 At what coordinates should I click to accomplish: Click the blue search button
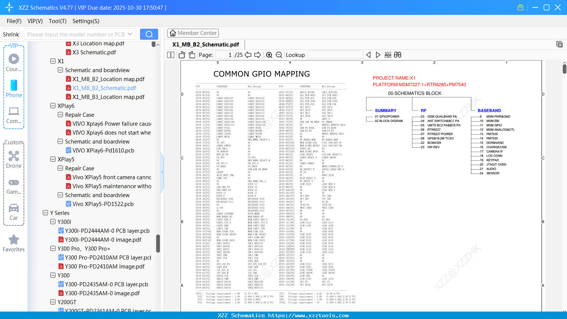(x=149, y=34)
